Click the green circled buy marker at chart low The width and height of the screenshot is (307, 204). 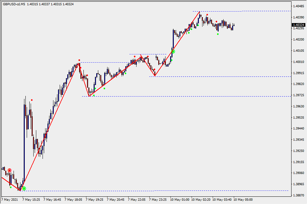[x=24, y=189]
